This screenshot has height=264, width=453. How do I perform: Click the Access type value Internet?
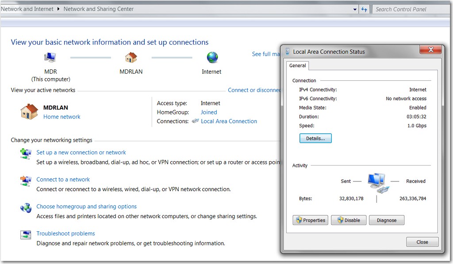210,103
